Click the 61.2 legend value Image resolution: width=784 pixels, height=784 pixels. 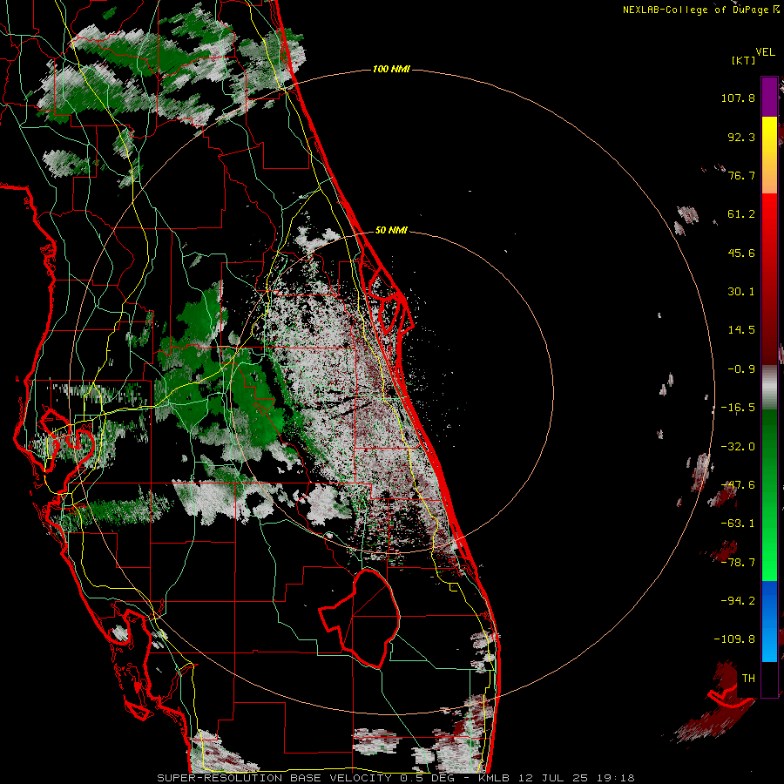[x=741, y=214]
